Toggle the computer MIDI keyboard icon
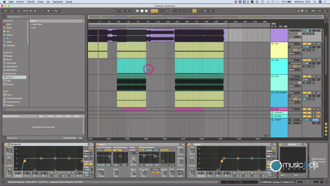Viewport: 330px width, 186px height. point(302,11)
